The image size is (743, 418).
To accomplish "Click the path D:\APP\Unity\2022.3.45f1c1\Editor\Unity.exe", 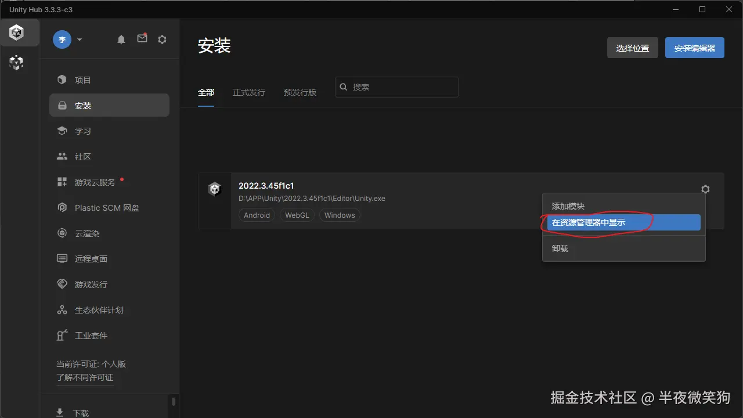I will [x=312, y=199].
